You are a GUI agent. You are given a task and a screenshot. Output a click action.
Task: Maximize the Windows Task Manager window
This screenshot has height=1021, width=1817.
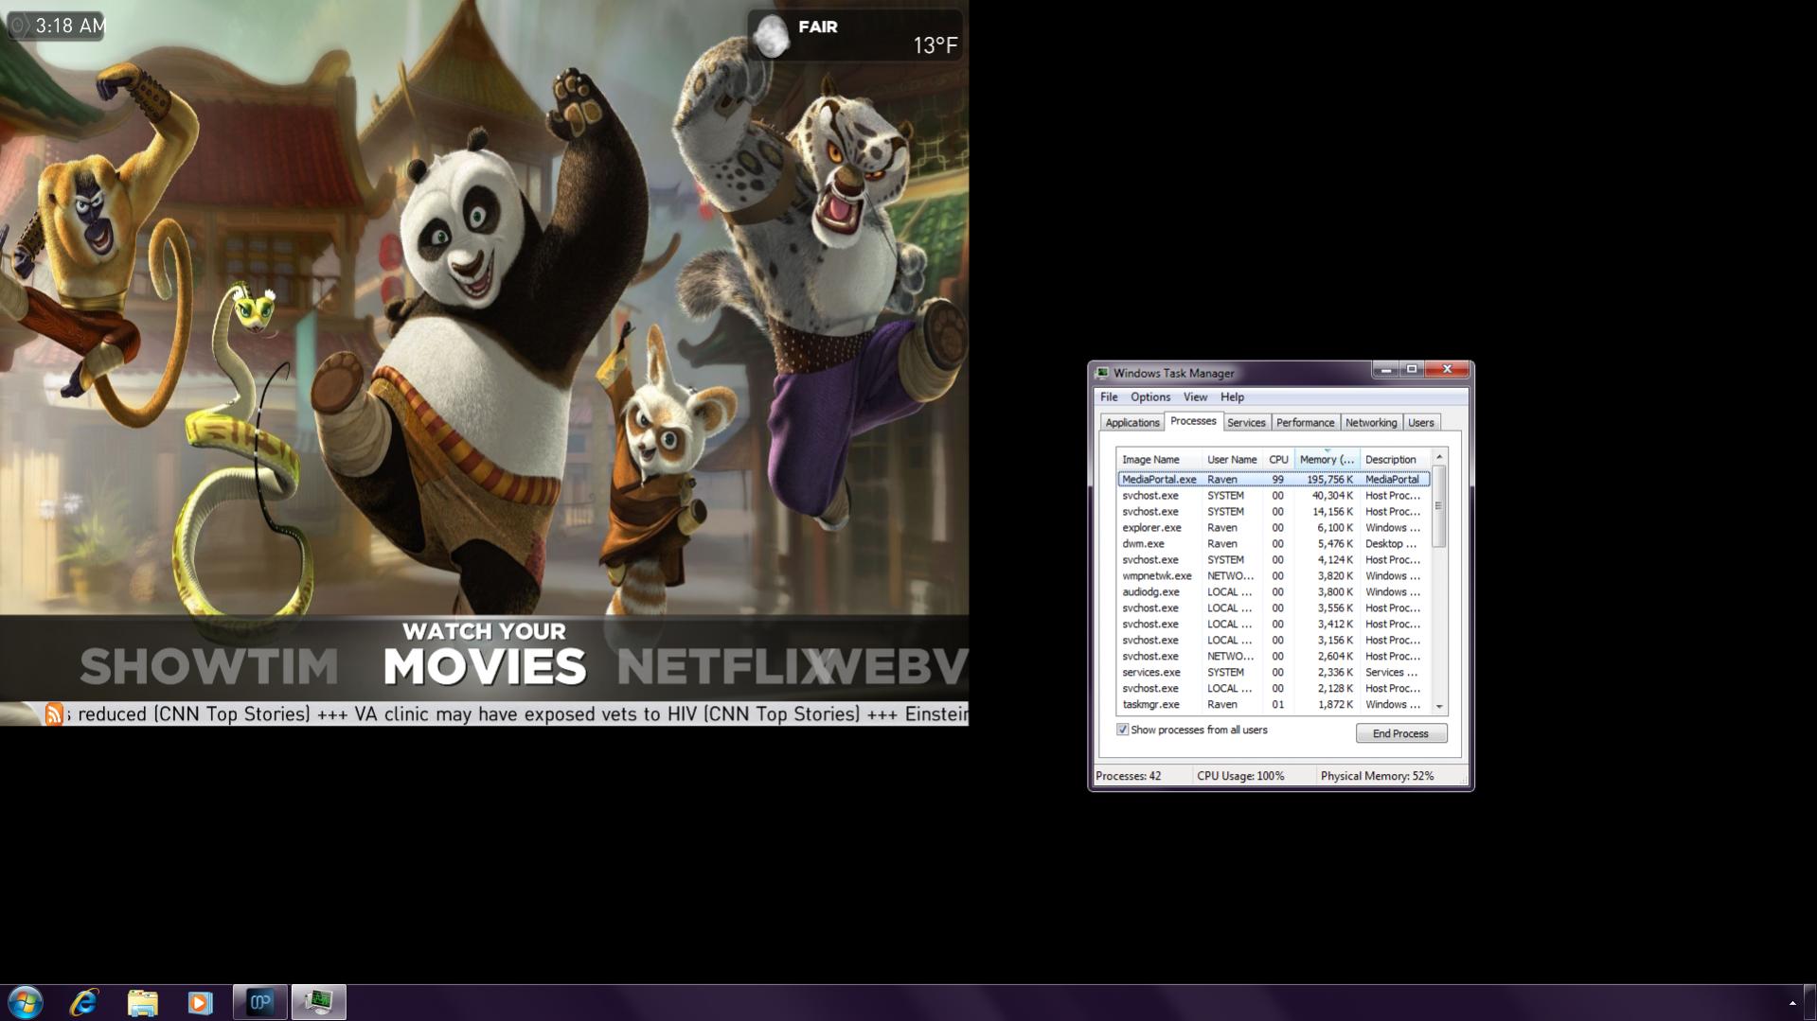[1412, 369]
